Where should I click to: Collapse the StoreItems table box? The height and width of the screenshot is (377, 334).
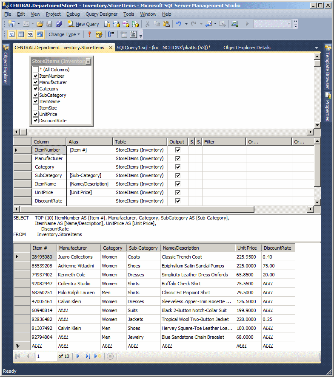tap(88, 62)
